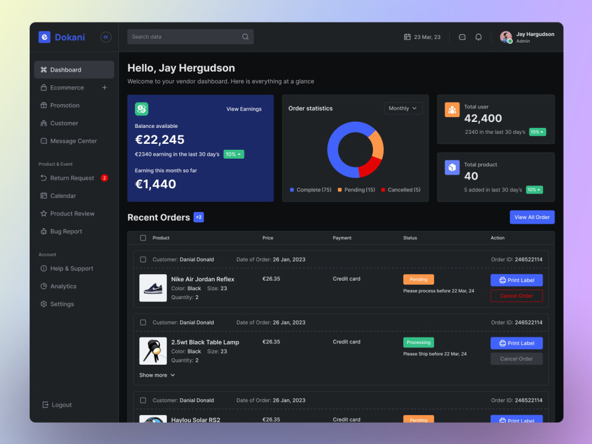
Task: Check the Black Table Lamp order checkbox
Action: click(x=143, y=323)
